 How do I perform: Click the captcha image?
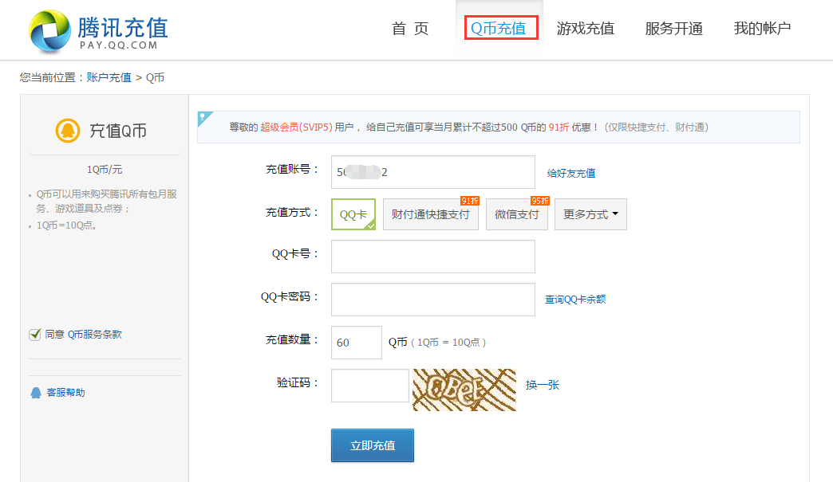[464, 390]
